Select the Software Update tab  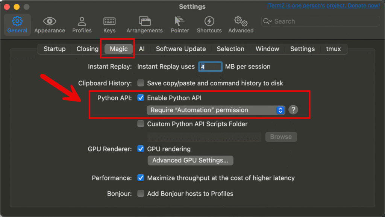[x=181, y=49]
